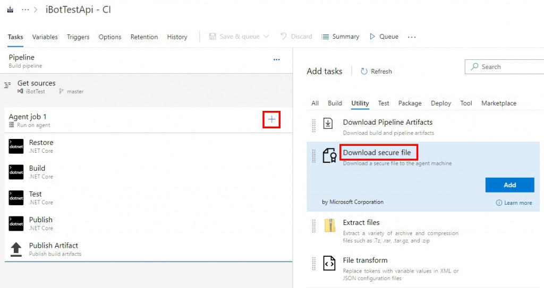The image size is (544, 288).
Task: Open the toolbar more actions ellipsis
Action: click(412, 37)
